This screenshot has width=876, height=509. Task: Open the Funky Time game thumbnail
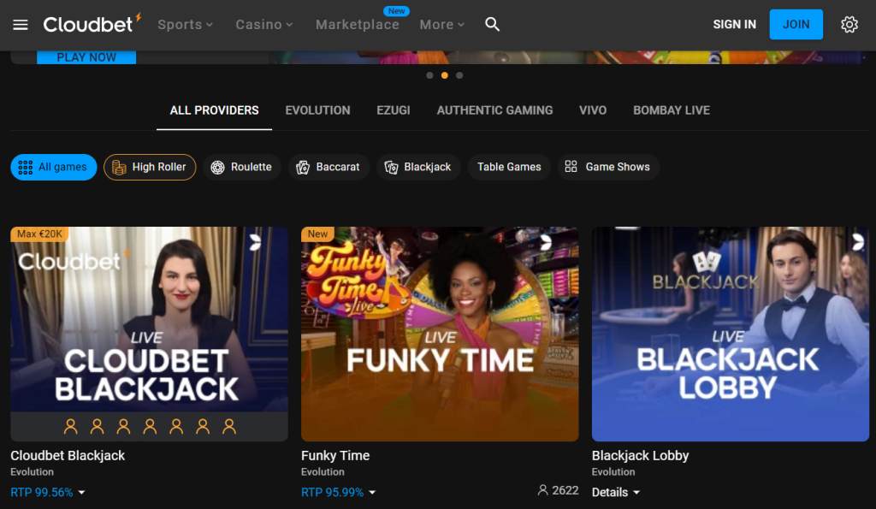pyautogui.click(x=440, y=334)
